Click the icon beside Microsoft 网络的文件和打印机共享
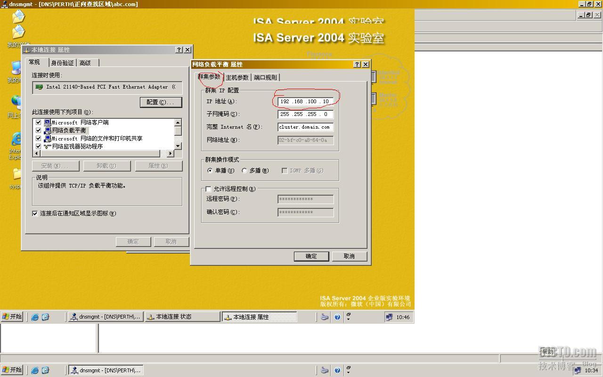The width and height of the screenshot is (603, 377). point(47,139)
